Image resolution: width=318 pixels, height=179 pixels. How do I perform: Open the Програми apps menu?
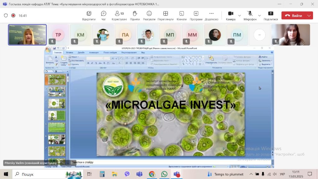click(196, 15)
